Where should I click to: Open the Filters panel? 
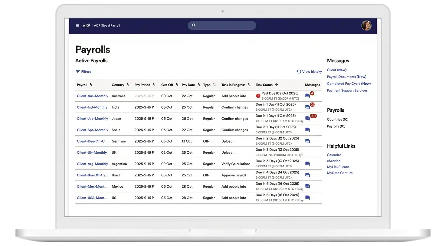click(x=83, y=71)
